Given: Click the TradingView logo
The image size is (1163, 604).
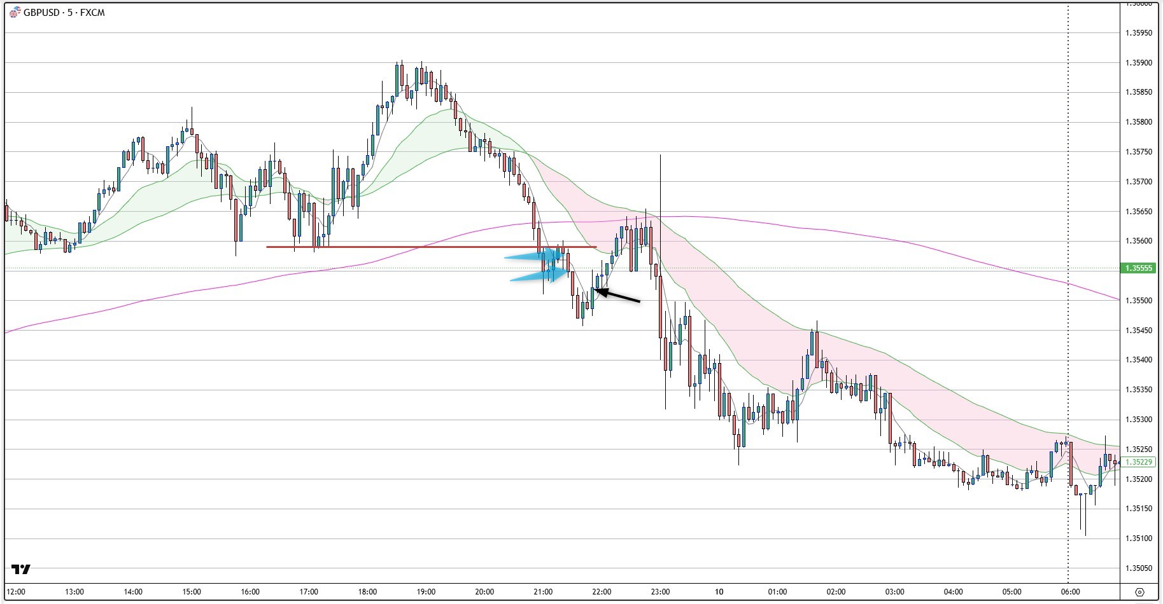Looking at the screenshot, I should 21,569.
